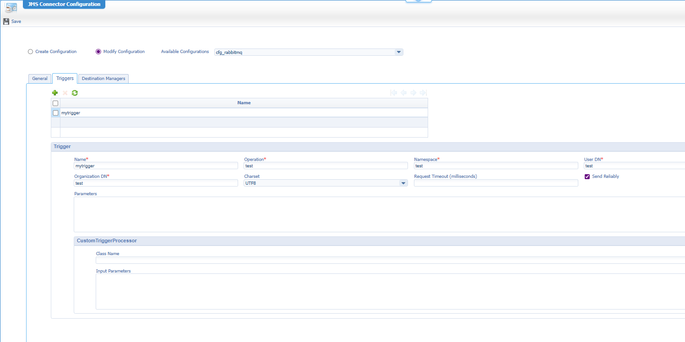685x342 pixels.
Task: Select Modify Configuration radio option
Action: pos(98,51)
